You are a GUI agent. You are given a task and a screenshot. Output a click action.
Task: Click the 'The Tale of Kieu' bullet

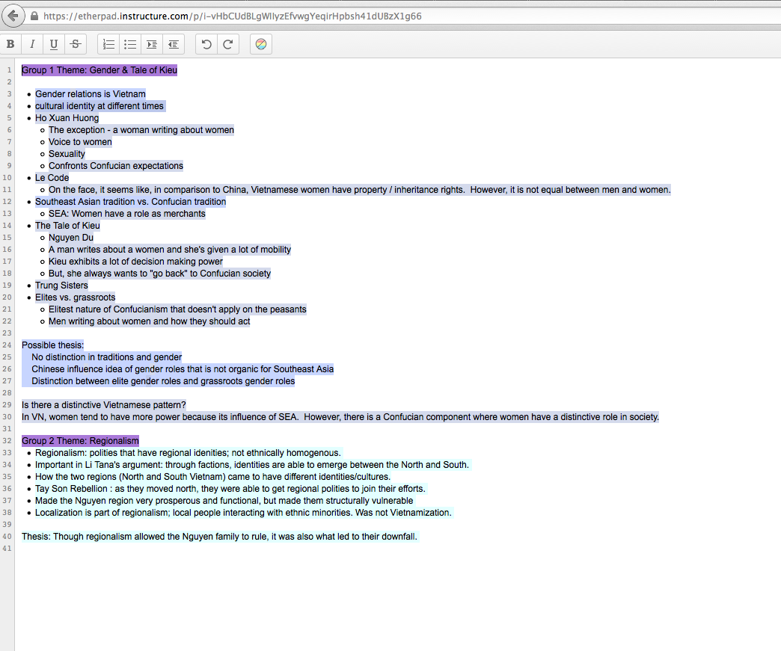pos(67,226)
